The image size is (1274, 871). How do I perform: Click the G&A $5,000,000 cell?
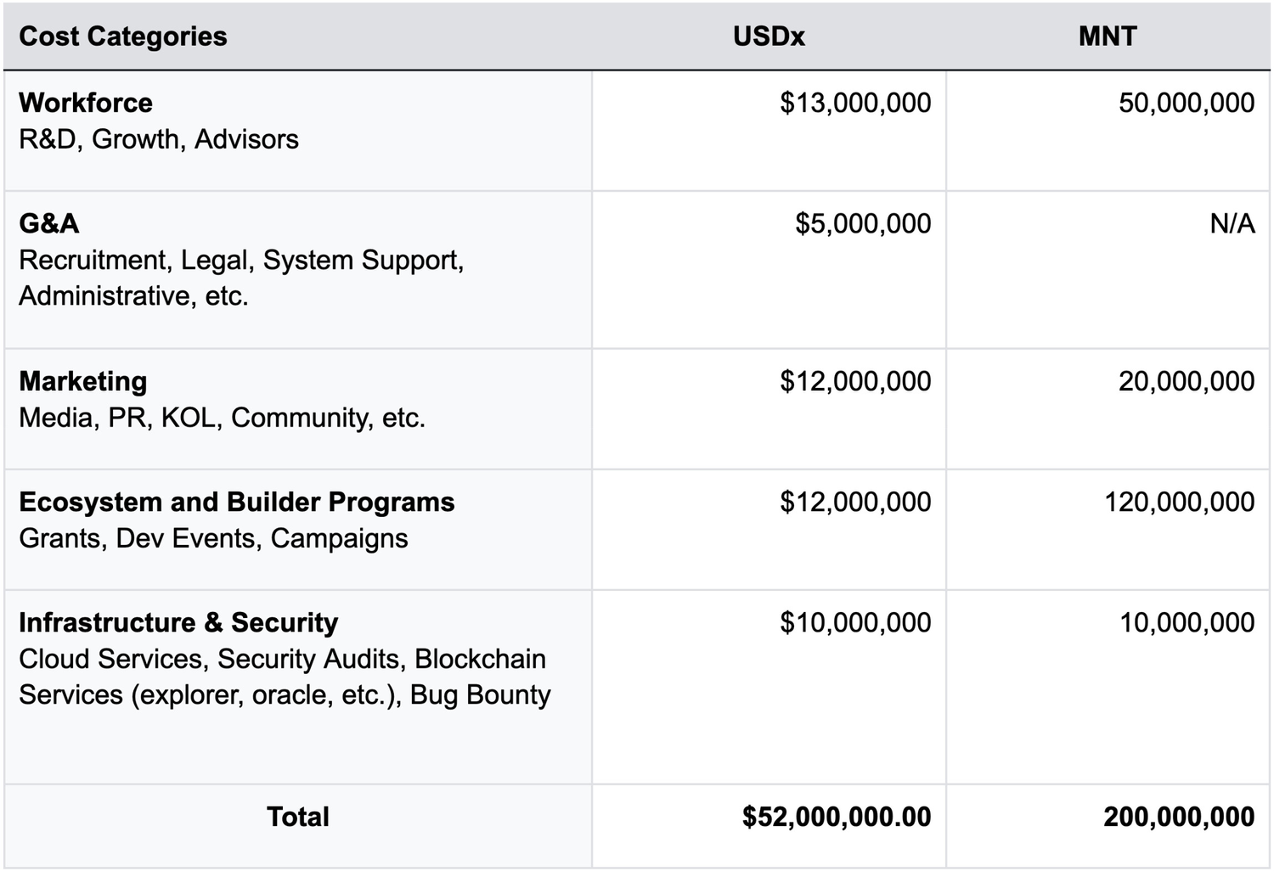(x=863, y=223)
